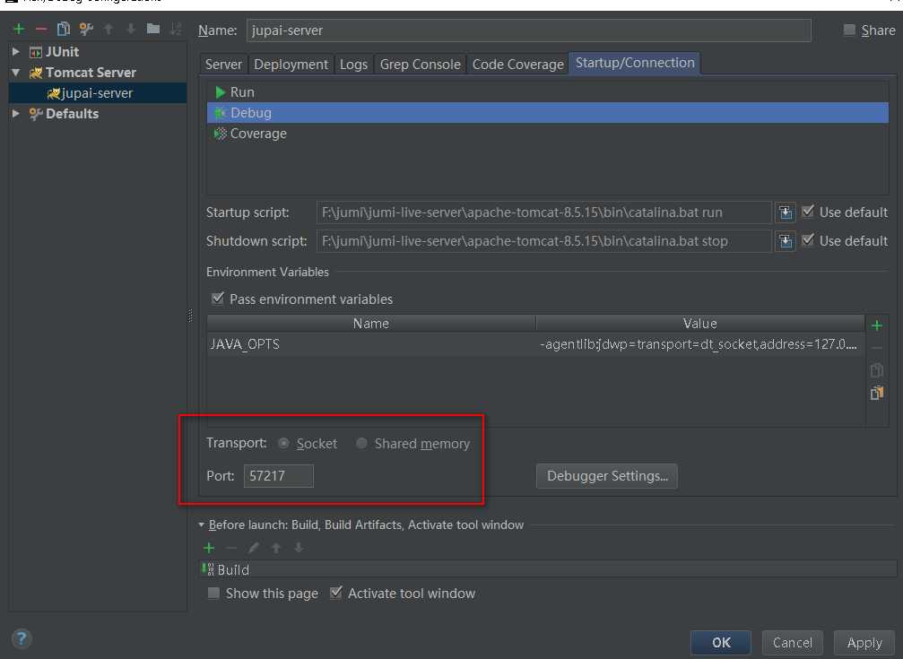Add environment variable with green plus
This screenshot has height=659, width=903.
[876, 326]
